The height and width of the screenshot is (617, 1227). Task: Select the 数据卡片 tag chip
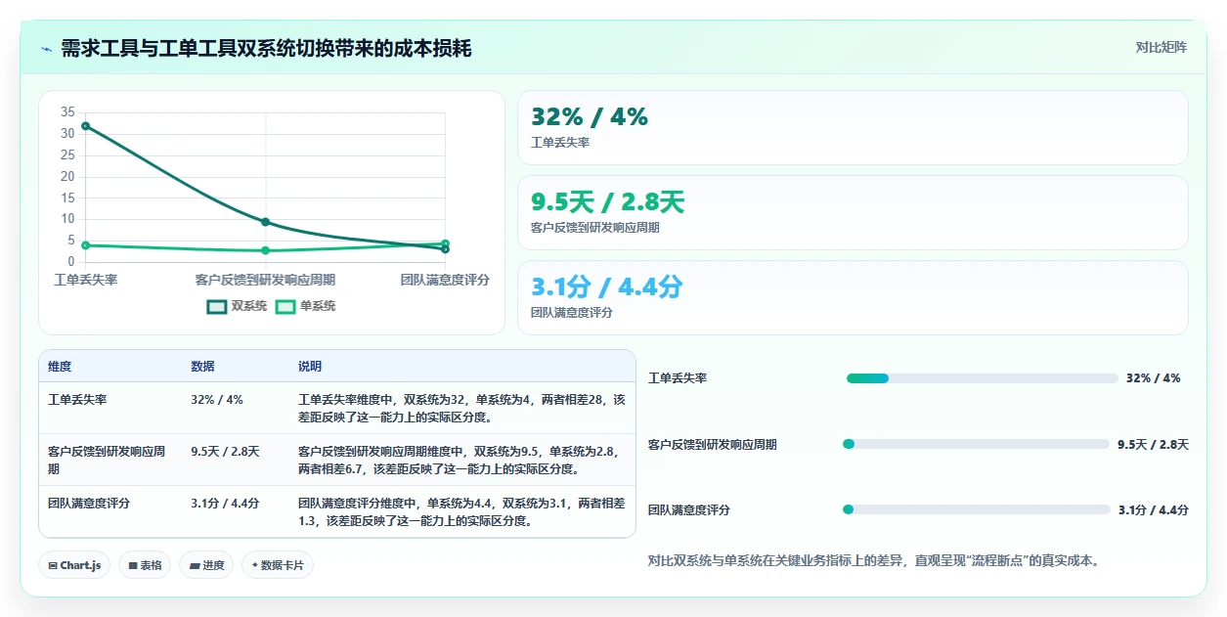pos(278,565)
